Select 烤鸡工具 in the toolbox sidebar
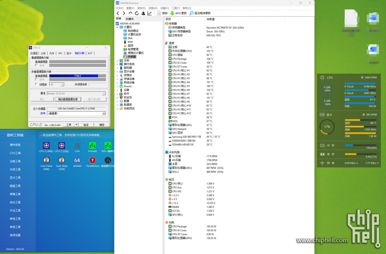This screenshot has width=386, height=254. 15,219
